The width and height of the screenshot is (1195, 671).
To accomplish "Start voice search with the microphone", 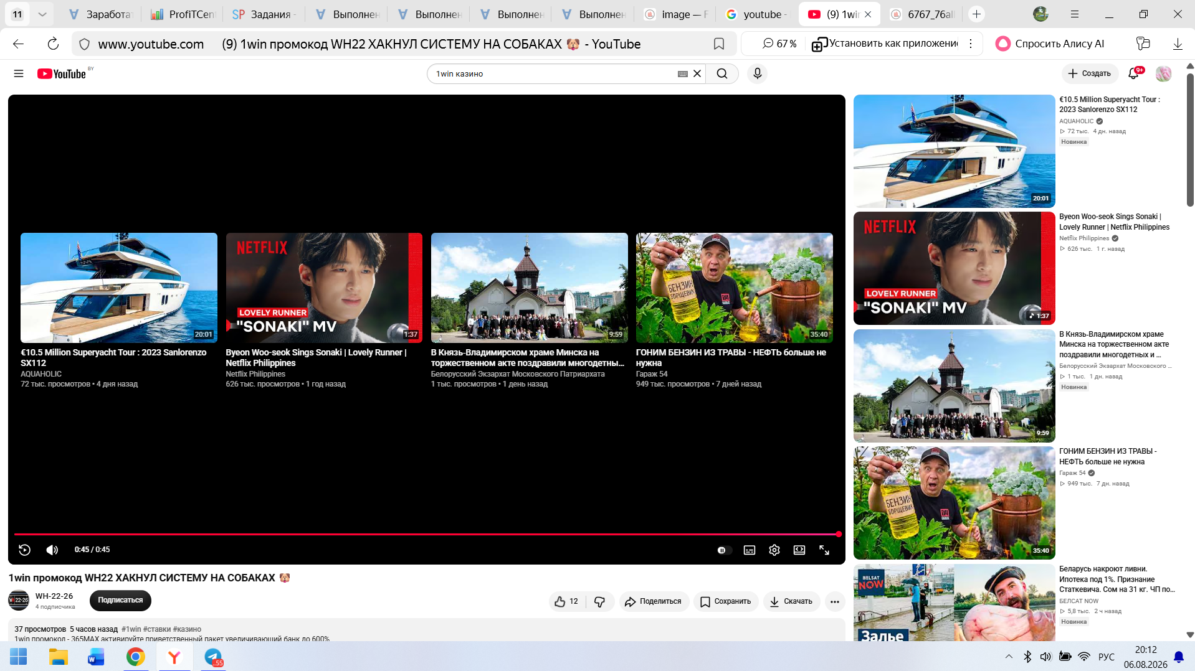I will pos(757,73).
